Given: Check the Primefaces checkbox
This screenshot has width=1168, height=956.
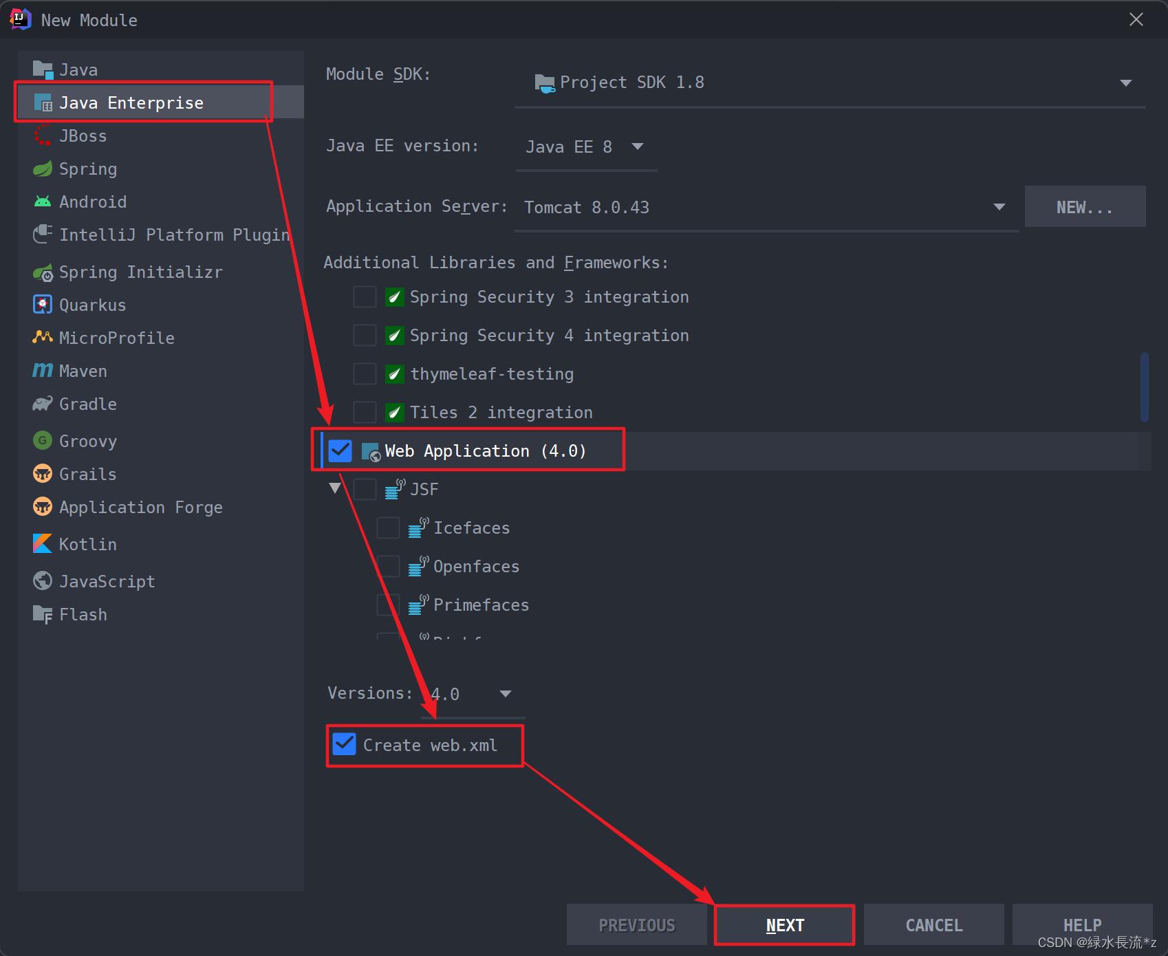Looking at the screenshot, I should click(x=388, y=605).
